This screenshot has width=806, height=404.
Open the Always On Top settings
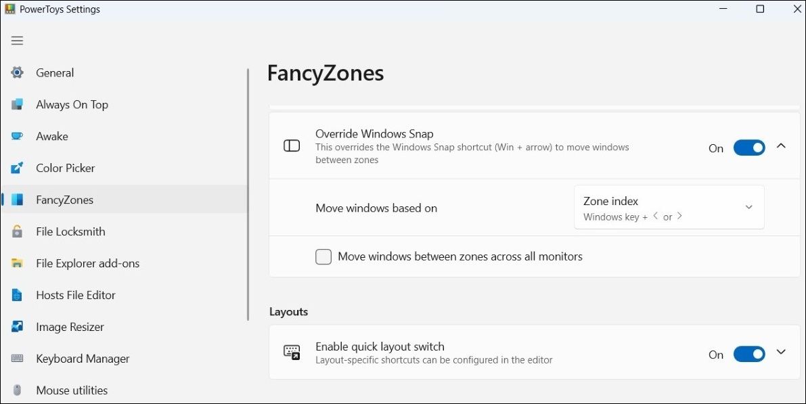coord(72,104)
